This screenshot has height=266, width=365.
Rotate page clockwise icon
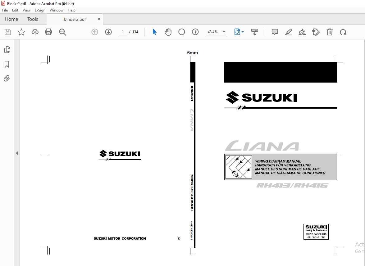(343, 32)
